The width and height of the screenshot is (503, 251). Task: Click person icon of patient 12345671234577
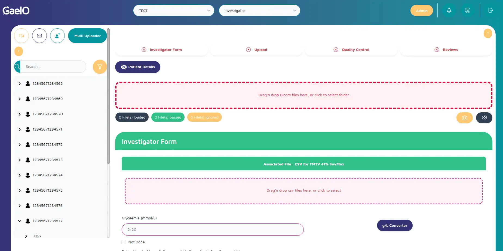28,221
